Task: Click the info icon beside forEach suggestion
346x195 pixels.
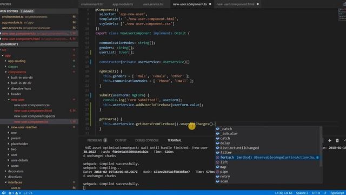Action: coord(317,158)
